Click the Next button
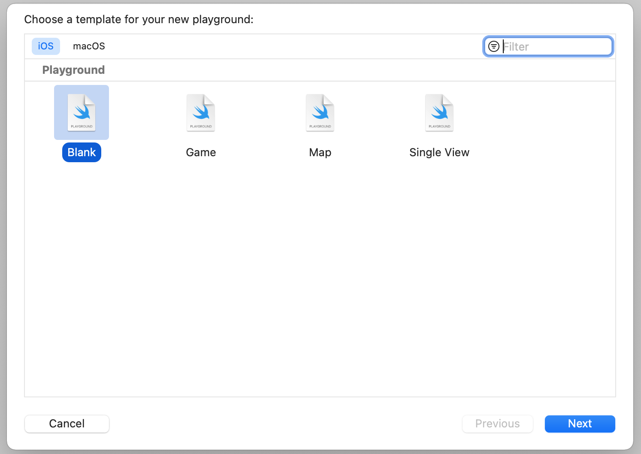This screenshot has height=454, width=641. coord(580,424)
